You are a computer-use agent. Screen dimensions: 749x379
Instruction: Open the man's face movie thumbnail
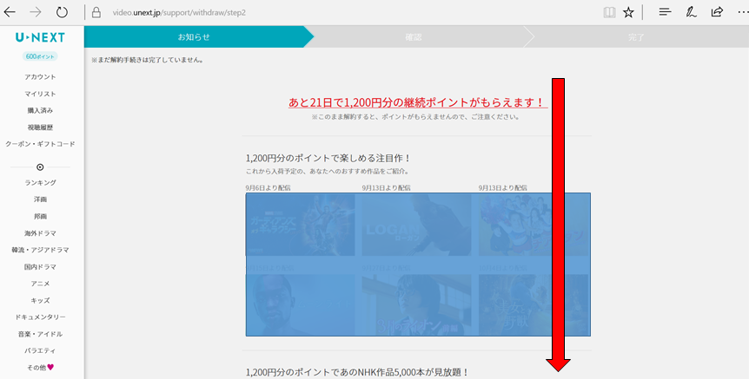coord(301,304)
